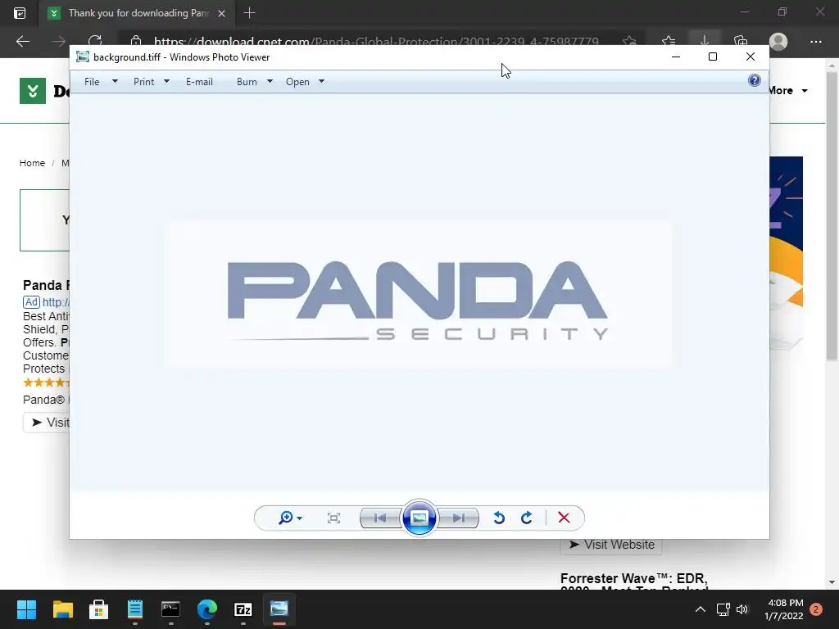Viewport: 839px width, 629px height.
Task: Click the Visit Website button on the page
Action: pyautogui.click(x=611, y=545)
